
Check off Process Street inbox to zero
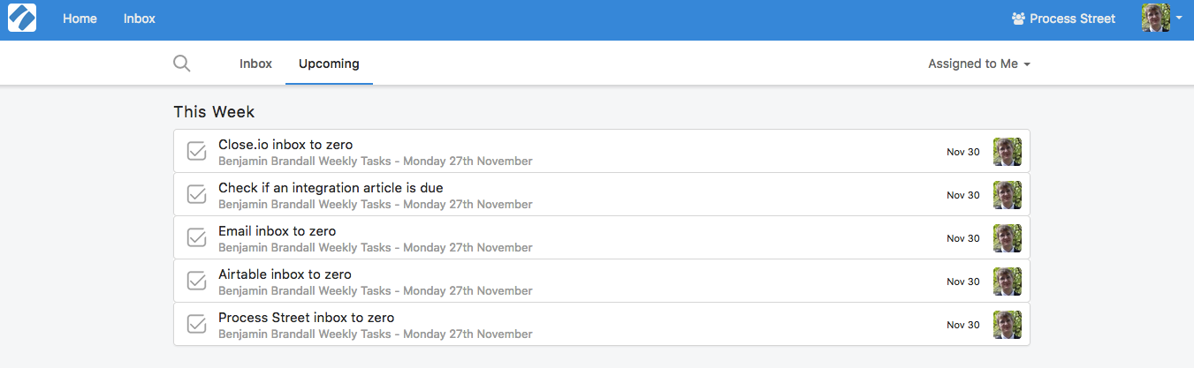tap(197, 325)
